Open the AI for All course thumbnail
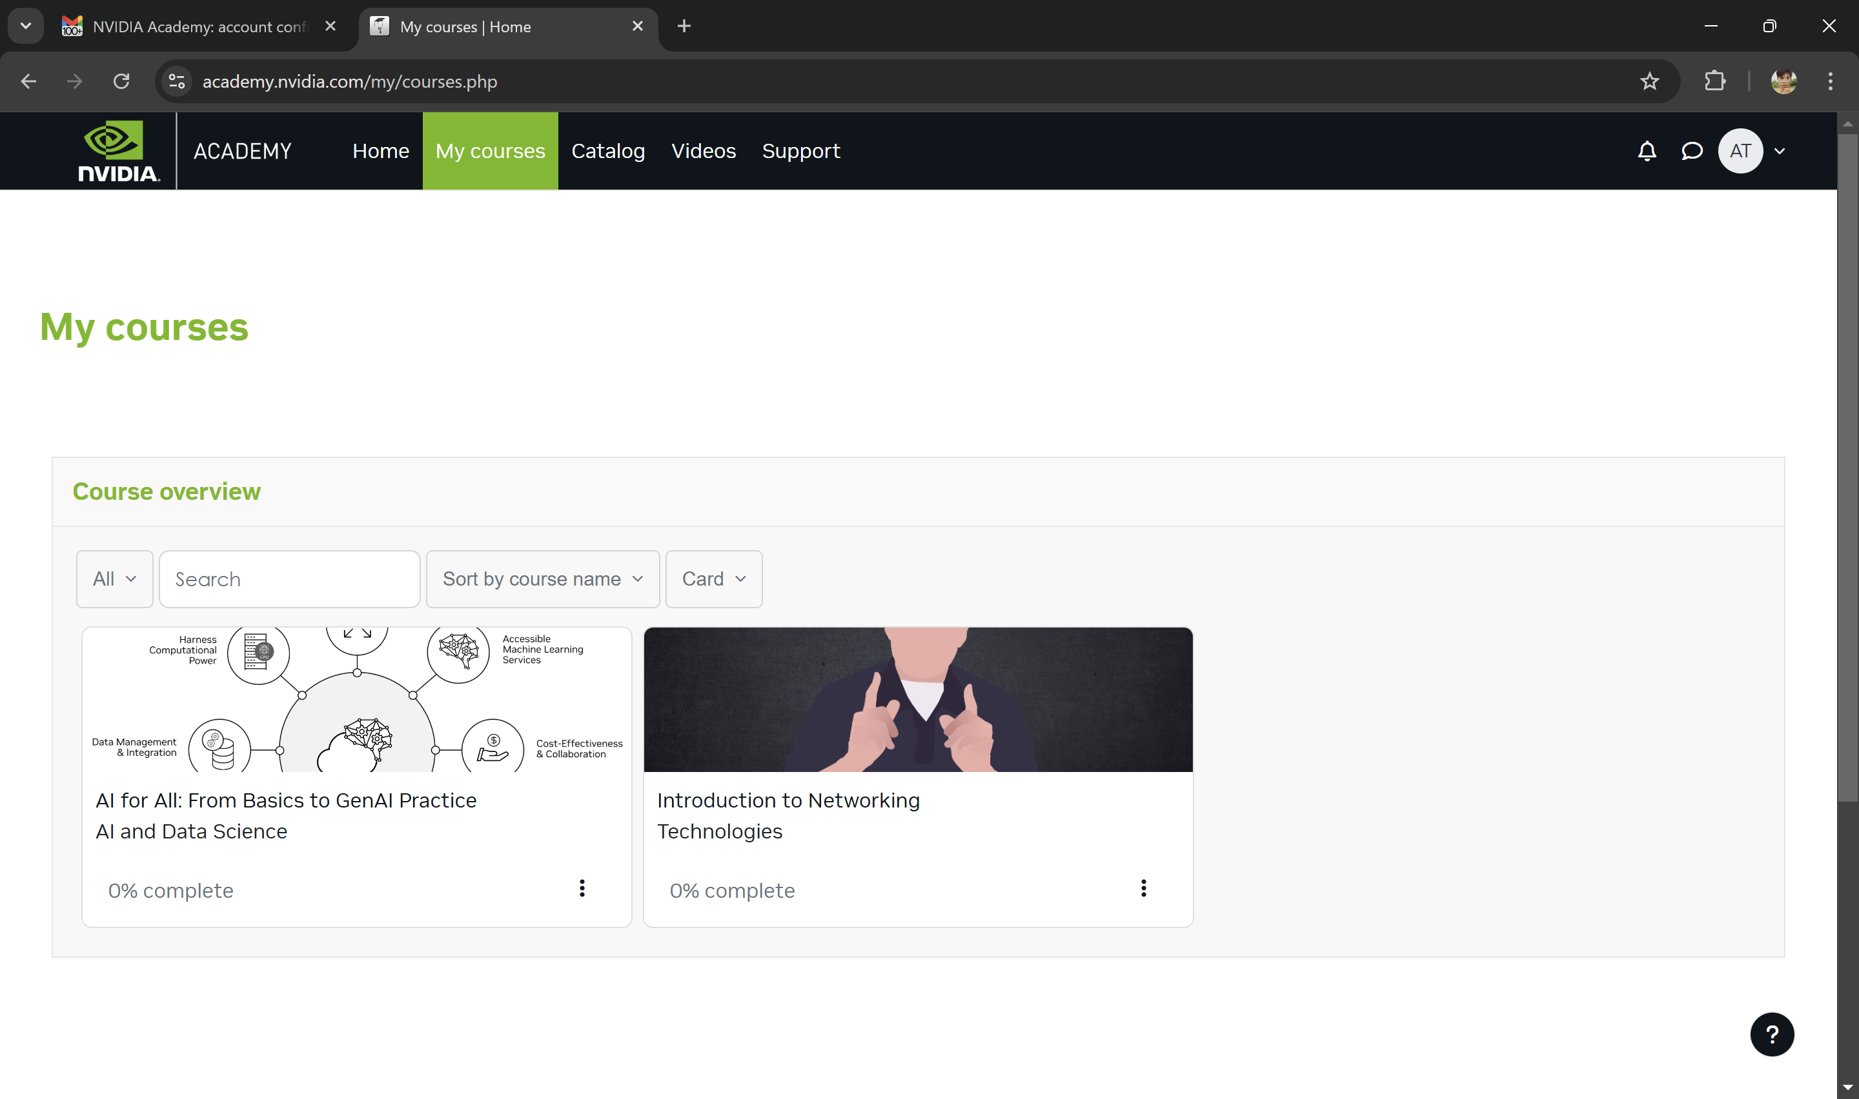This screenshot has width=1859, height=1099. 356,700
